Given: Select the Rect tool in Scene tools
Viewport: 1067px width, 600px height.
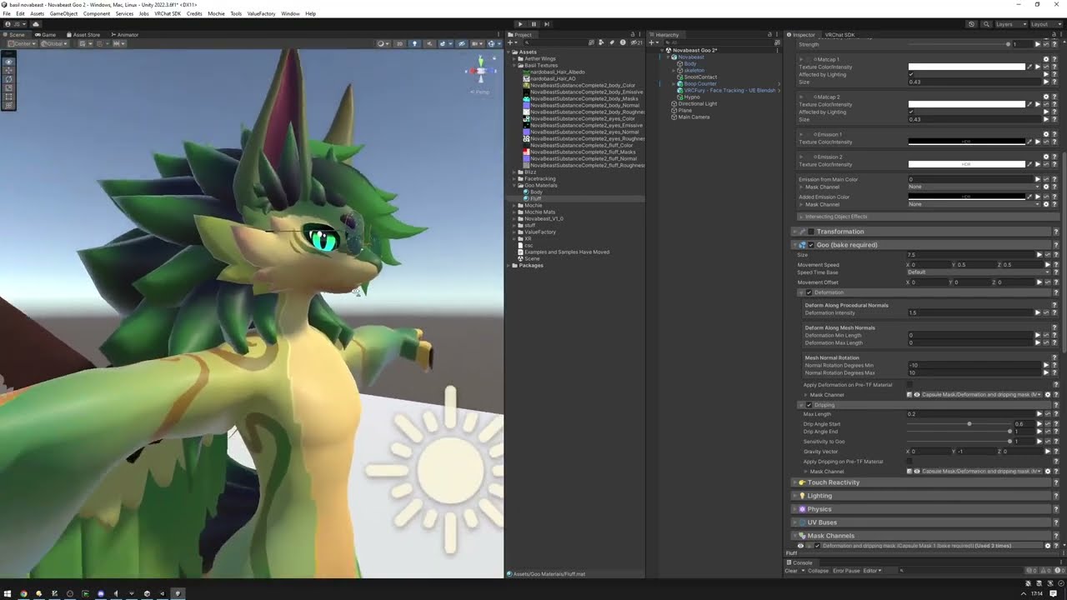Looking at the screenshot, I should pos(9,97).
